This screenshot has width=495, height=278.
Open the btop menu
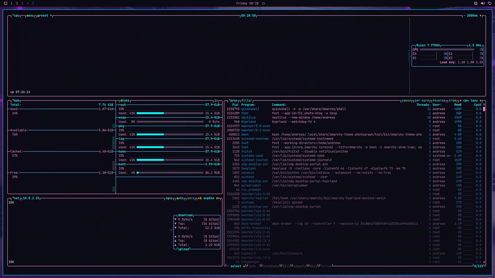30,16
